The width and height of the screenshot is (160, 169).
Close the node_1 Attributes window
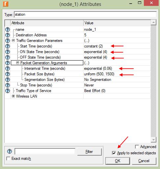click(151, 3)
